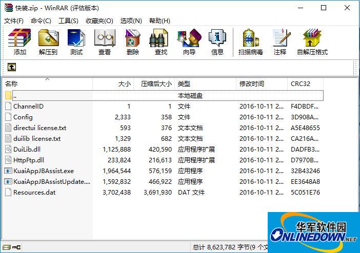Select DuiLib.dll file name
360x253 pixels.
(x=27, y=150)
